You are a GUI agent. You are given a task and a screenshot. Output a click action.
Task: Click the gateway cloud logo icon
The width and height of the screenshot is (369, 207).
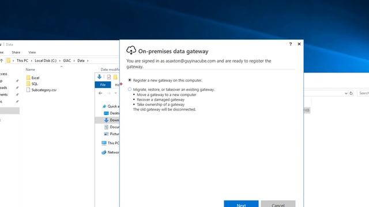click(x=131, y=50)
